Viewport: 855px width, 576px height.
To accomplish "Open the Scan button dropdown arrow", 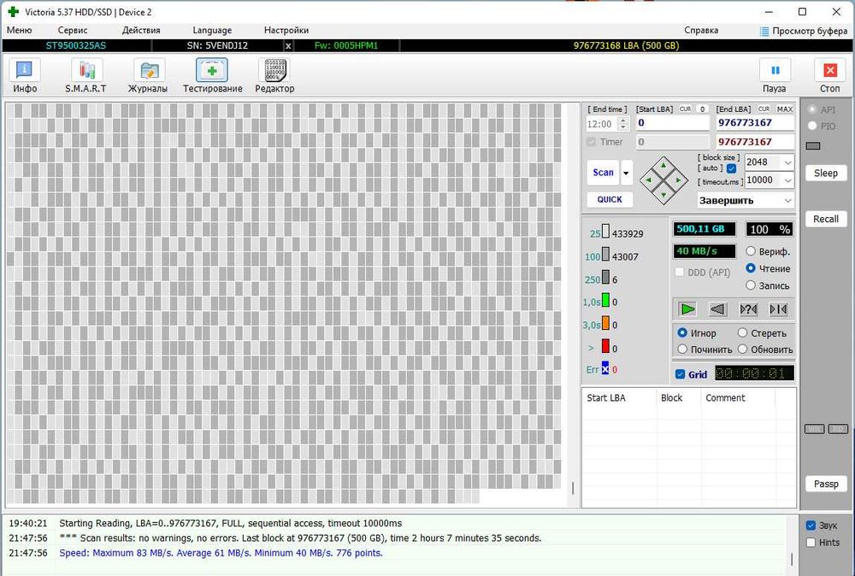I will coord(627,173).
